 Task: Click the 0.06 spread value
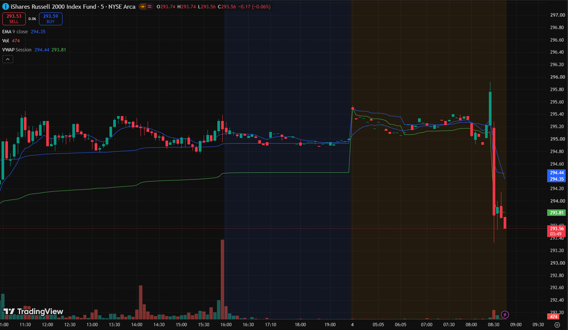(x=32, y=19)
